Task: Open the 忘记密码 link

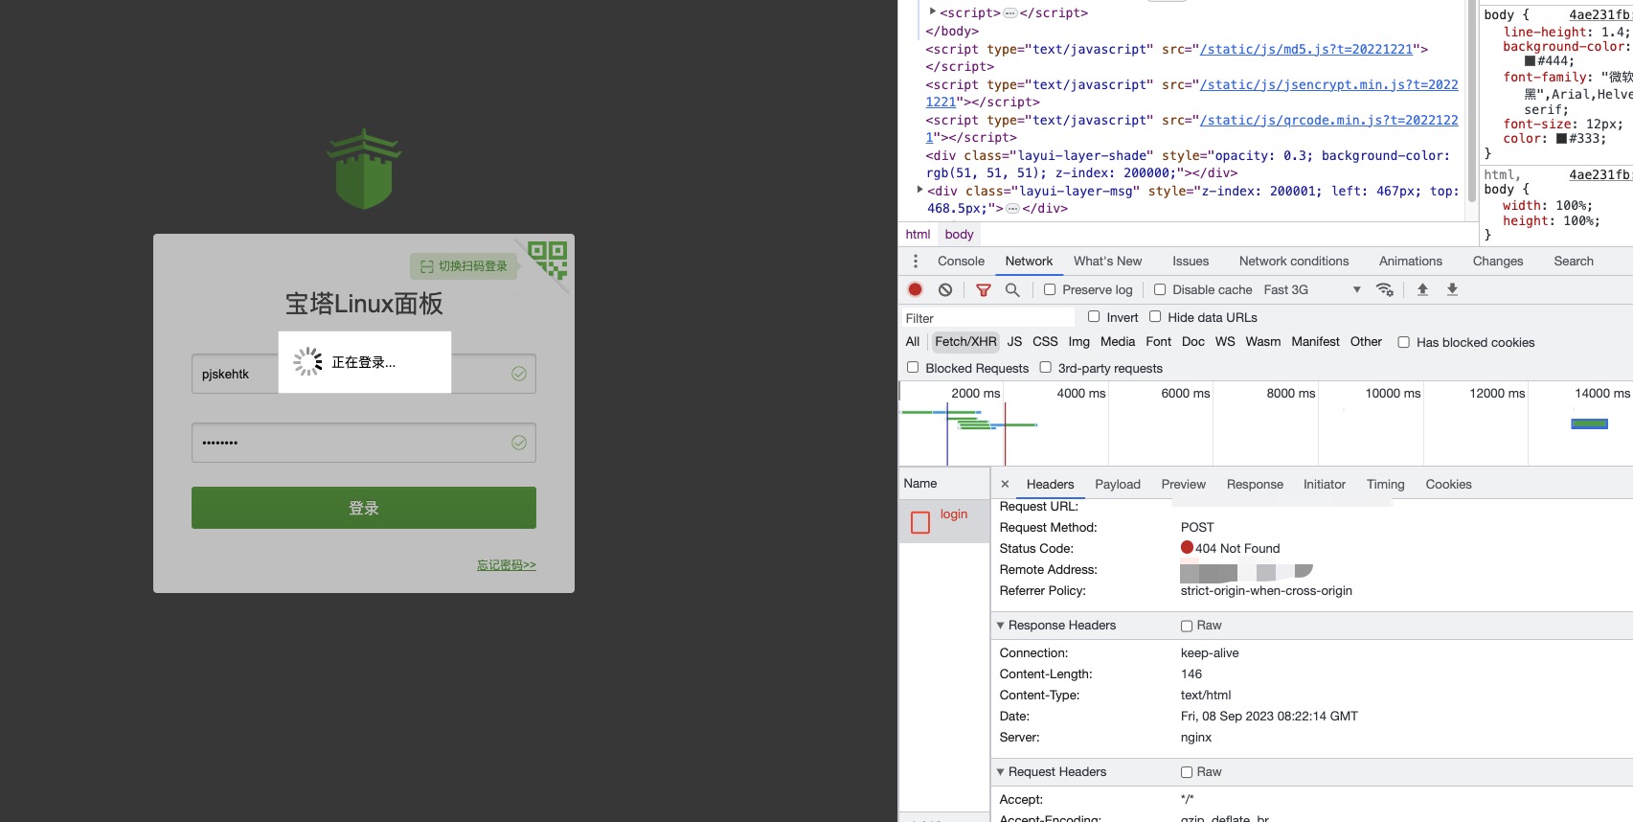Action: (x=507, y=565)
